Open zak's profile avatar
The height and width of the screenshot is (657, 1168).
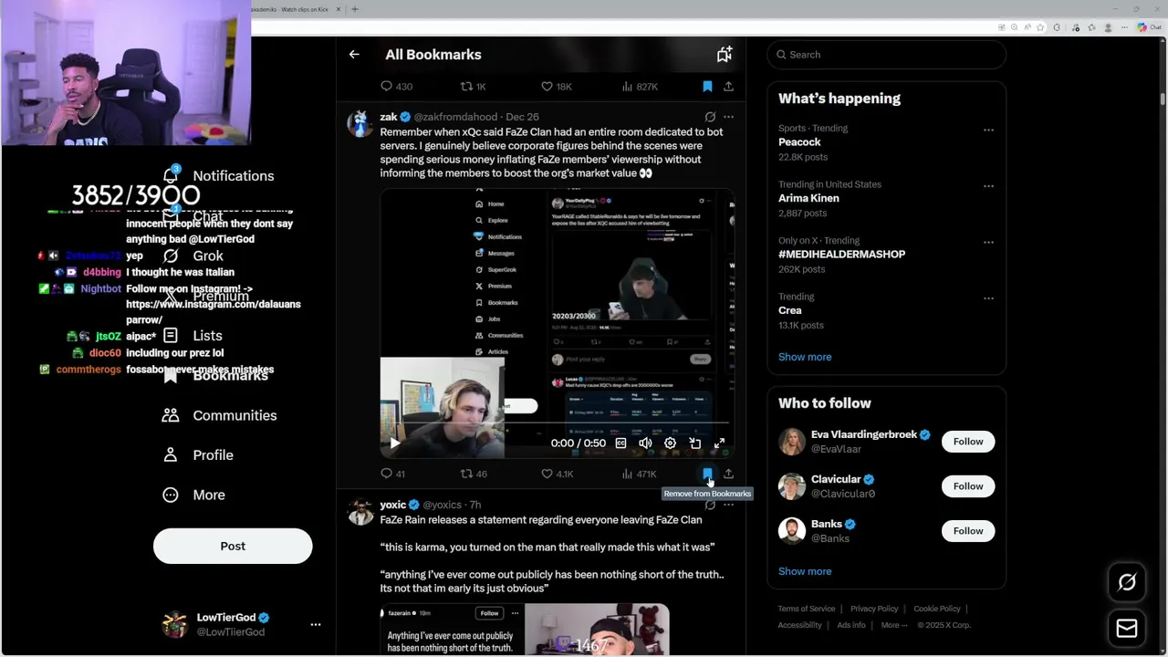point(361,123)
